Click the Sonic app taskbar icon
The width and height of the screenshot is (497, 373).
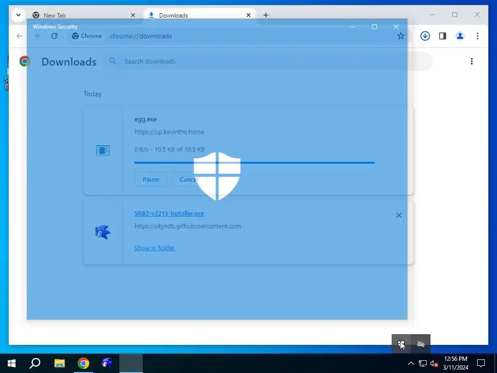coord(107,363)
